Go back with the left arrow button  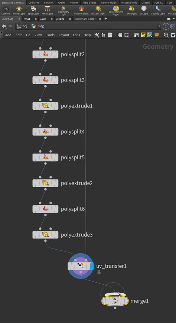point(4,26)
